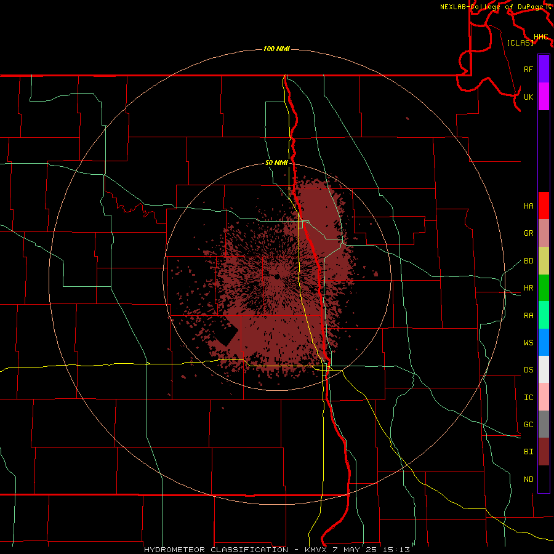The height and width of the screenshot is (554, 554).
Task: Click the WS blue legend color
Action: [544, 342]
